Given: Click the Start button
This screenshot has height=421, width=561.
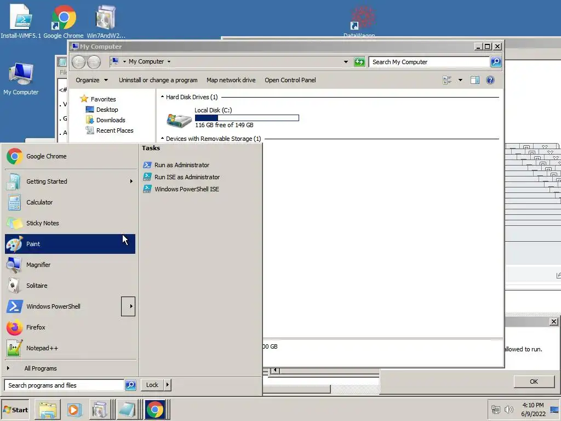Looking at the screenshot, I should [15, 410].
